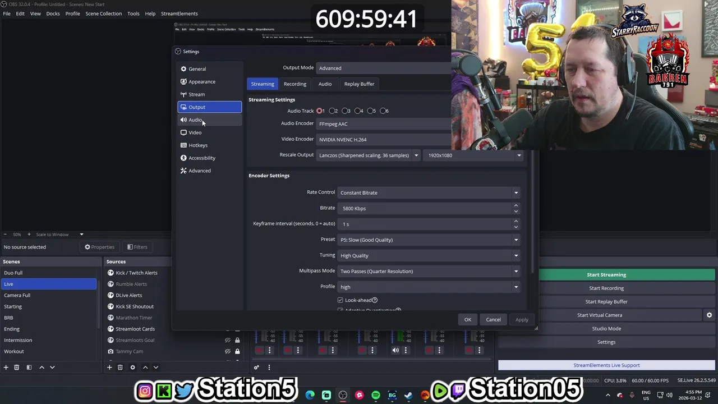Open Microsoft Edge from the taskbar
718x404 pixels.
(x=310, y=395)
